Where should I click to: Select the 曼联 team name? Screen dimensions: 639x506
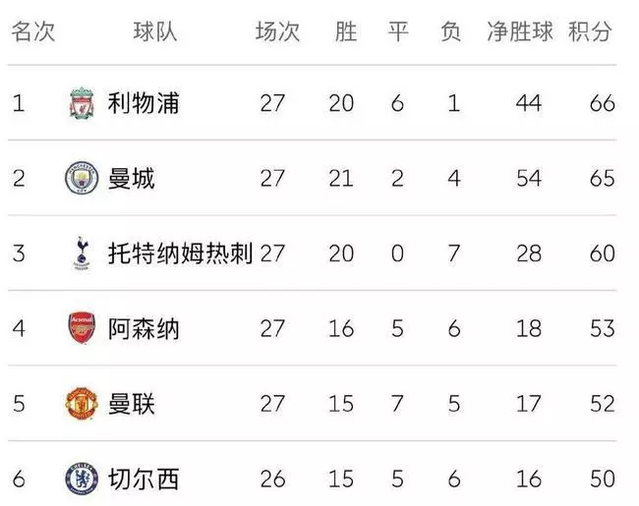pyautogui.click(x=131, y=404)
